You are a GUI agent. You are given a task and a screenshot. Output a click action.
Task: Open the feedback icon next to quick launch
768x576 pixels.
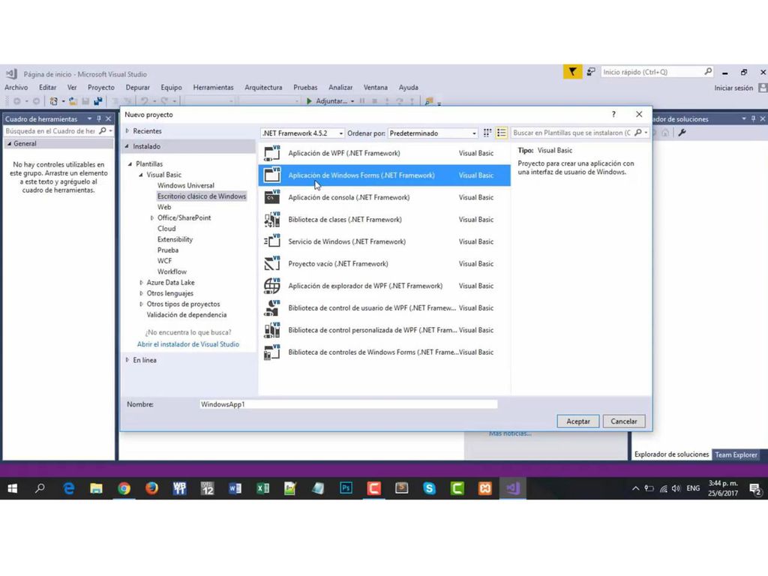(x=591, y=72)
